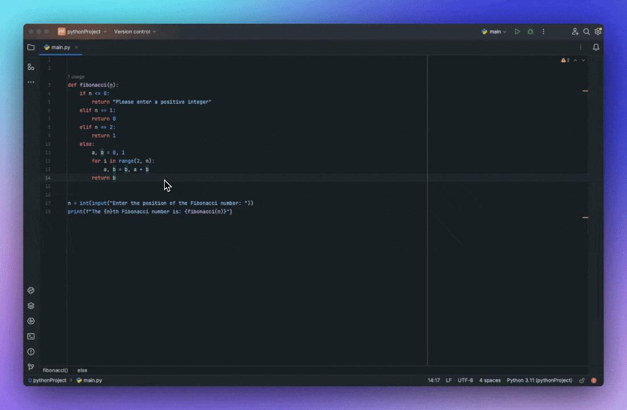Click fibonacci() in the breadcrumb bar
Viewport: 627px width, 410px height.
(55, 370)
